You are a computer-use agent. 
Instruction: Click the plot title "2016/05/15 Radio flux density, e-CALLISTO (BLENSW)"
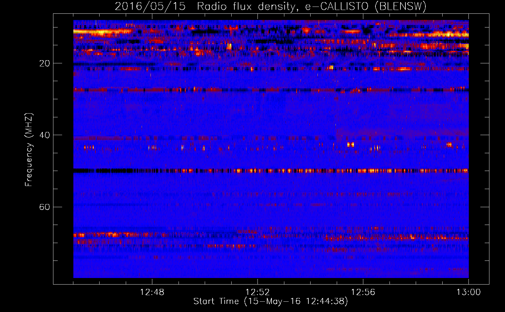coord(270,6)
